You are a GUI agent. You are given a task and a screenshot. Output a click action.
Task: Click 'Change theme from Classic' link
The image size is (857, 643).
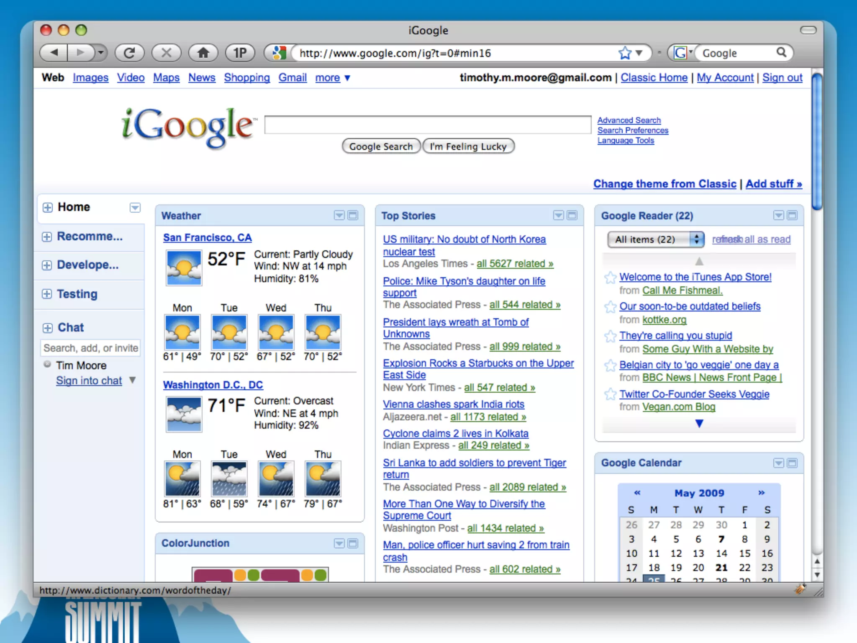coord(665,184)
